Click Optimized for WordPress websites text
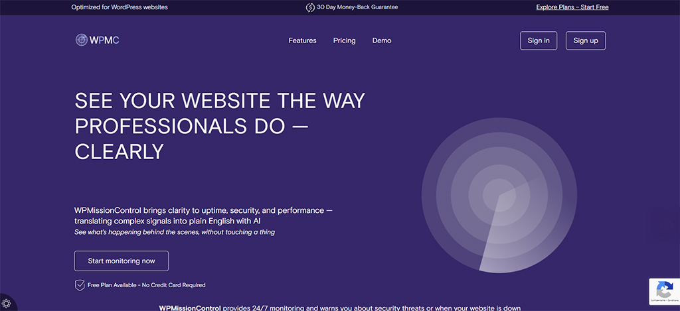The image size is (680, 311). (120, 7)
